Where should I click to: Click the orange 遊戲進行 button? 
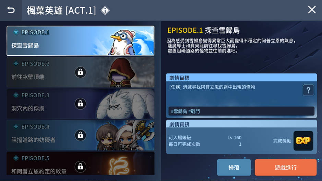click(286, 167)
